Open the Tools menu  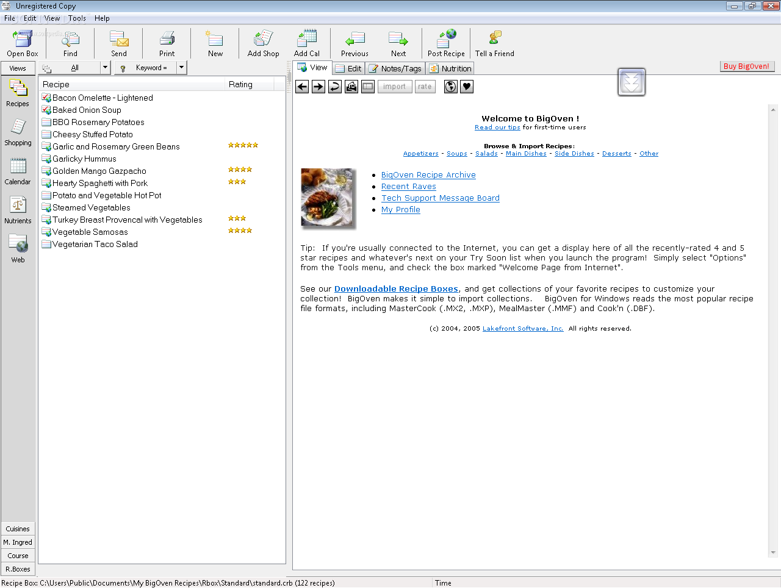(x=77, y=18)
